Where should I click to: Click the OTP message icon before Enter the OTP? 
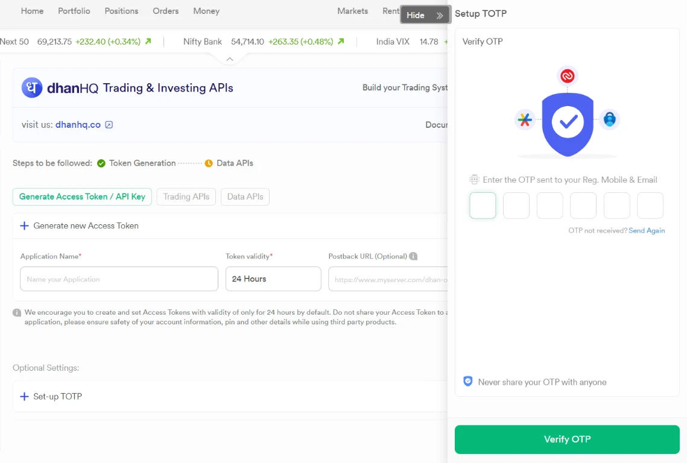point(474,179)
